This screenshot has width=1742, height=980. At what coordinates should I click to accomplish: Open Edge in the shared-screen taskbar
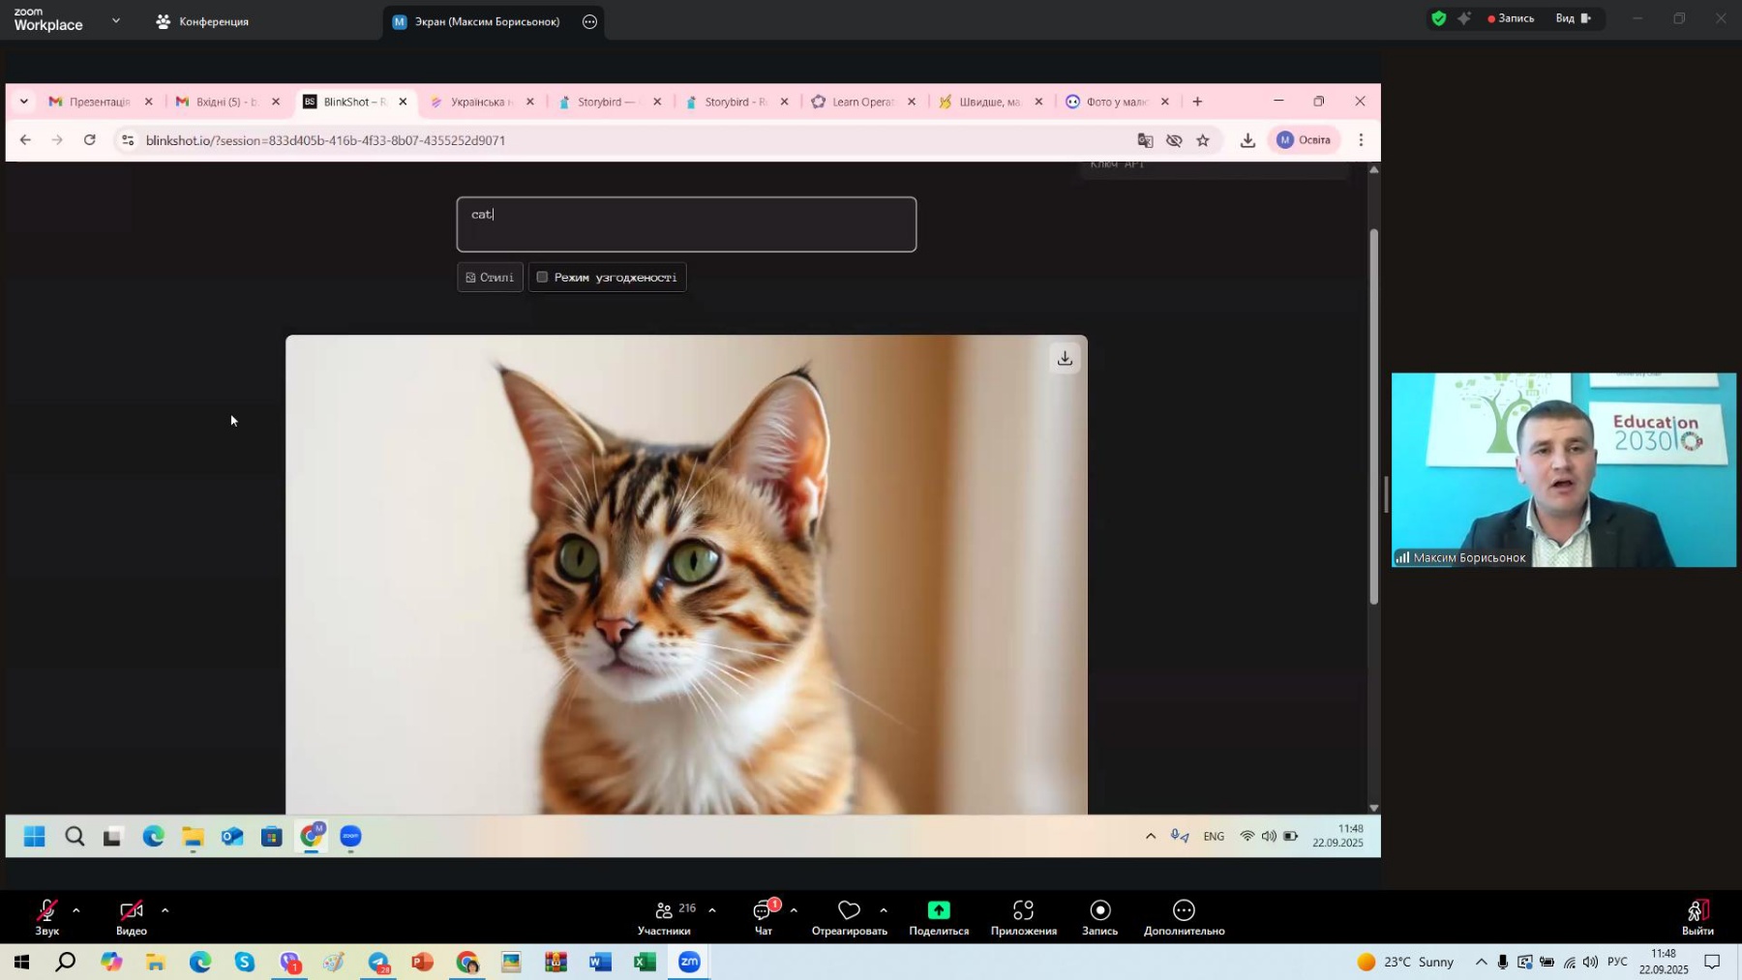pyautogui.click(x=153, y=837)
